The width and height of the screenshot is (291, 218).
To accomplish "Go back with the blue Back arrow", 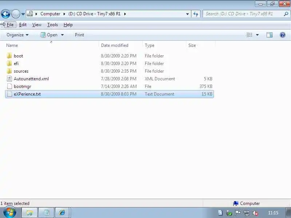I will tap(5, 14).
